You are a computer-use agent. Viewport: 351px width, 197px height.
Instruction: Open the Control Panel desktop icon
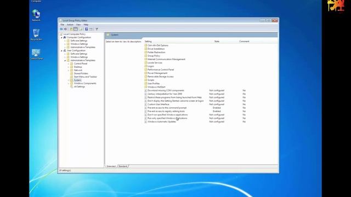pos(36,54)
